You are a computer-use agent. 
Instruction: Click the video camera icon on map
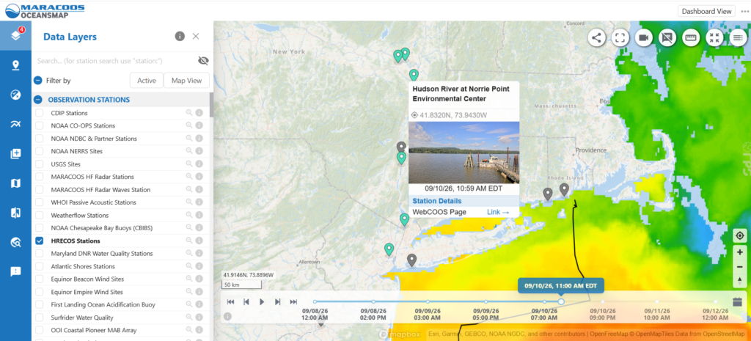tap(644, 38)
